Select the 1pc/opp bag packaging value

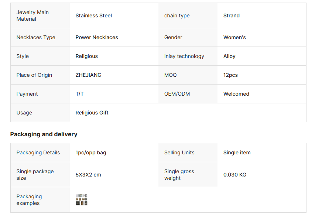tap(91, 152)
